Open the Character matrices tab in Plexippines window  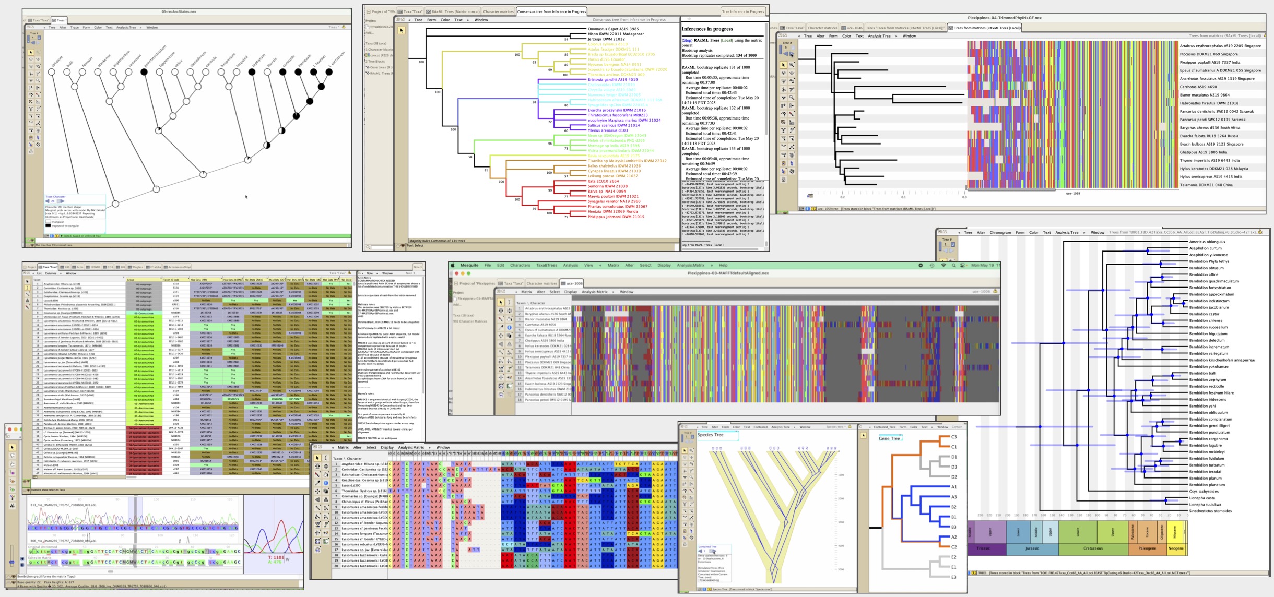541,284
